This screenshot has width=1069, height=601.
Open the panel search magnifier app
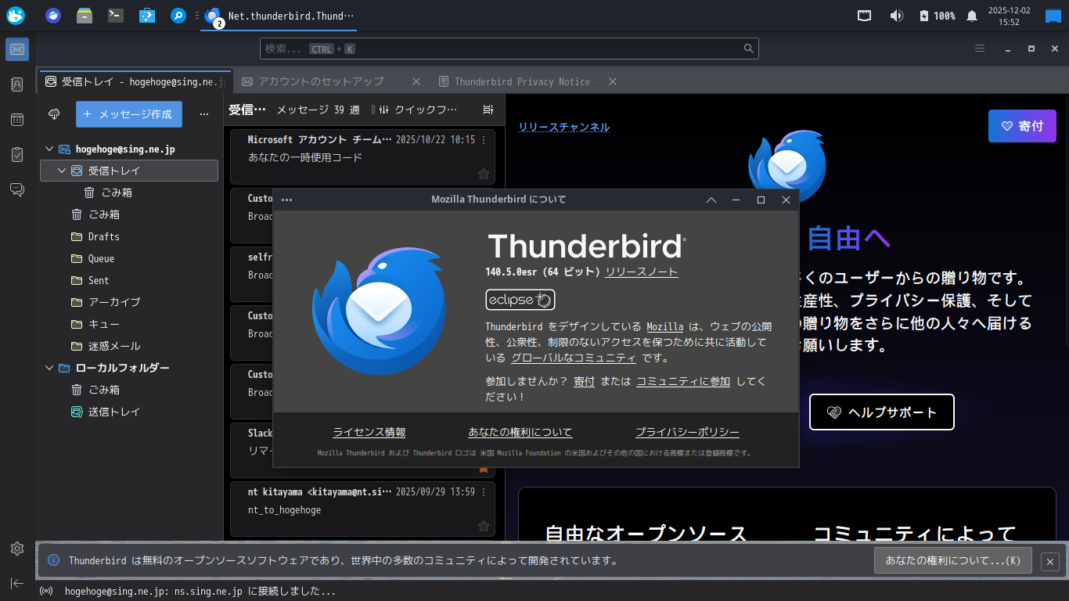pyautogui.click(x=178, y=16)
